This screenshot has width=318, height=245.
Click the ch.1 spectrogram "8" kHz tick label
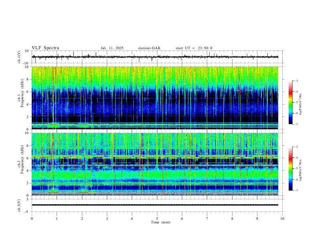tap(28, 79)
